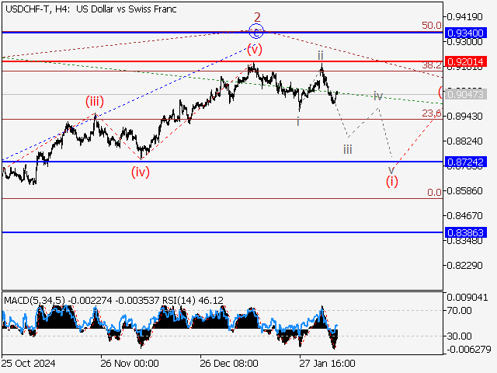Image resolution: width=497 pixels, height=373 pixels.
Task: Select the red (iv) wave label
Action: click(140, 172)
